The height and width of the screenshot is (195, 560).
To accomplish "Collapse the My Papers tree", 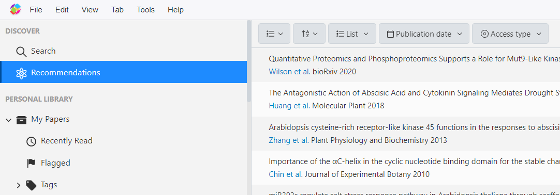I will [9, 120].
